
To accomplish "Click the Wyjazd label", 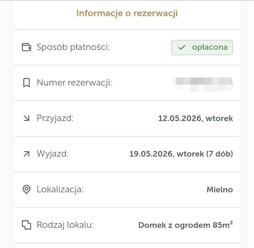I will tap(53, 154).
